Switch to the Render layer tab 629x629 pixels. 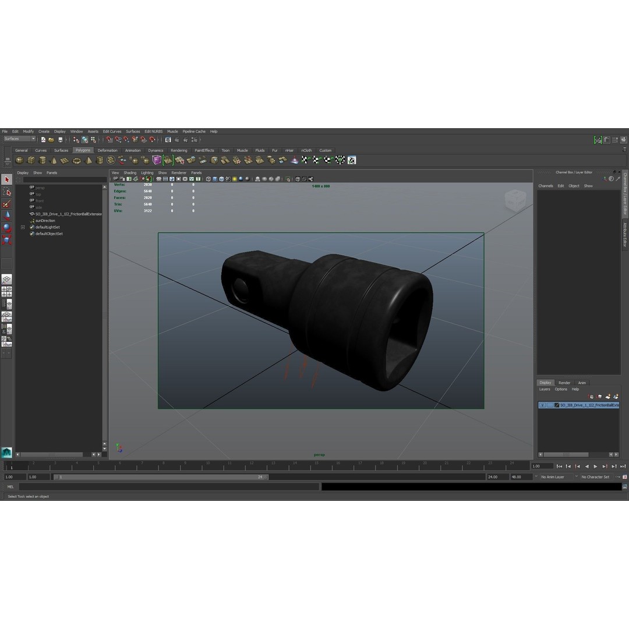point(564,383)
